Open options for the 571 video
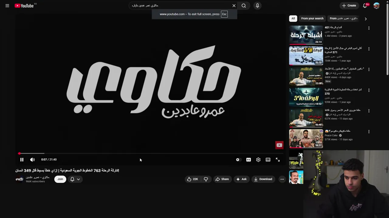The height and width of the screenshot is (218, 389). pos(369,49)
